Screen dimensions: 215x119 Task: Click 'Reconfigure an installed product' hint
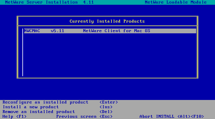(x=45, y=102)
